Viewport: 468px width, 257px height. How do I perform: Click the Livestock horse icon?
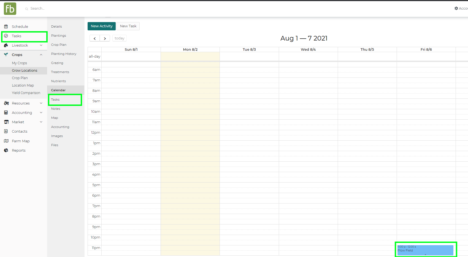pyautogui.click(x=6, y=45)
